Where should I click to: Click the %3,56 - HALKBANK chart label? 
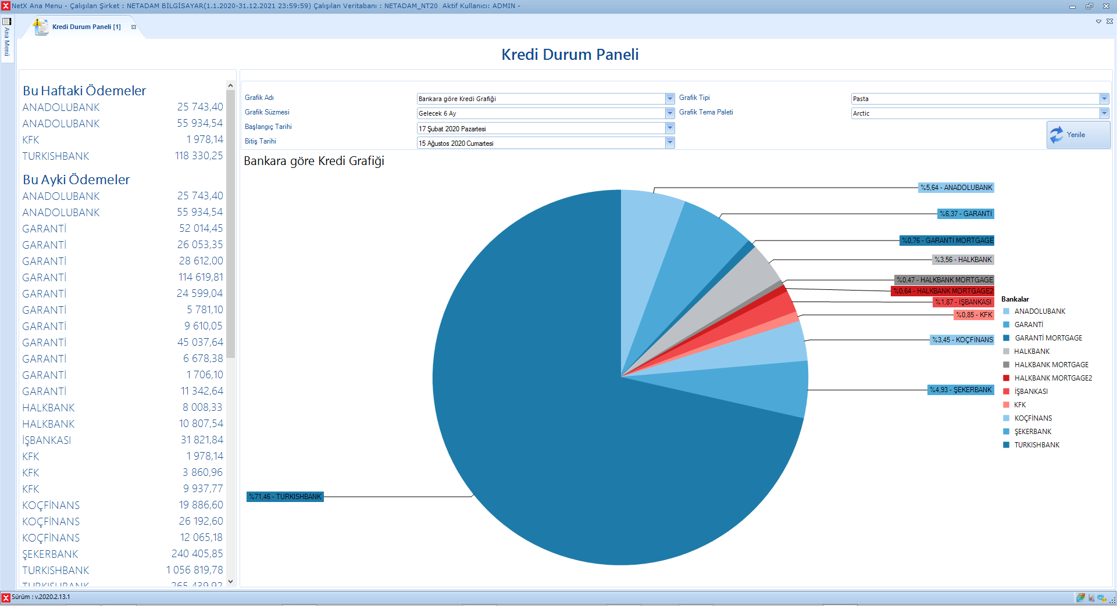click(x=963, y=260)
